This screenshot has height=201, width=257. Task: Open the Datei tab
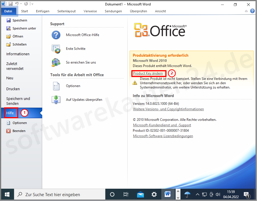click(x=8, y=11)
